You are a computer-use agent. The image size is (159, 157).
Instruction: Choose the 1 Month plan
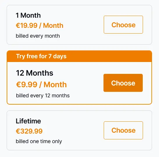click(x=123, y=25)
